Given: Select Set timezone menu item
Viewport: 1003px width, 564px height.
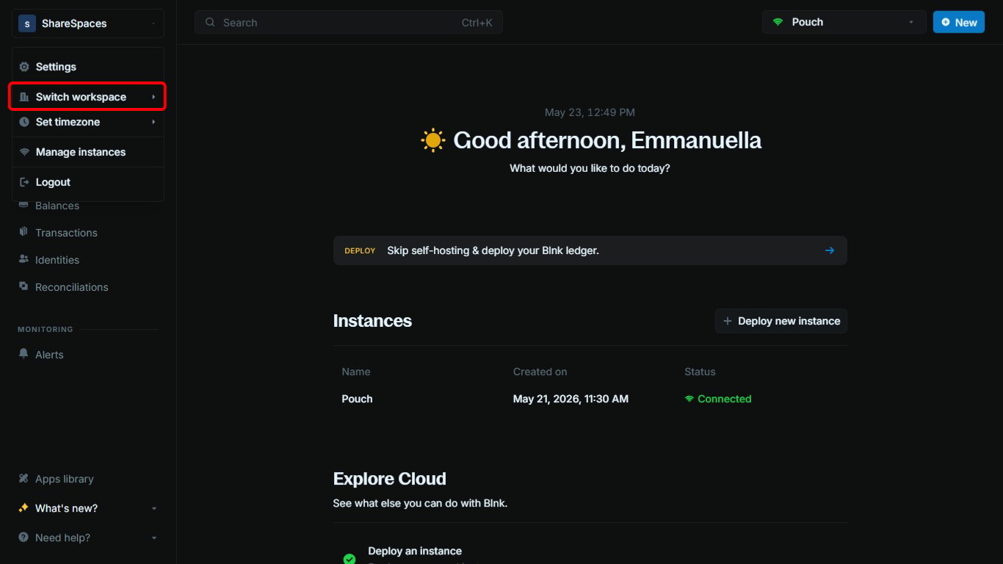Looking at the screenshot, I should tap(88, 122).
